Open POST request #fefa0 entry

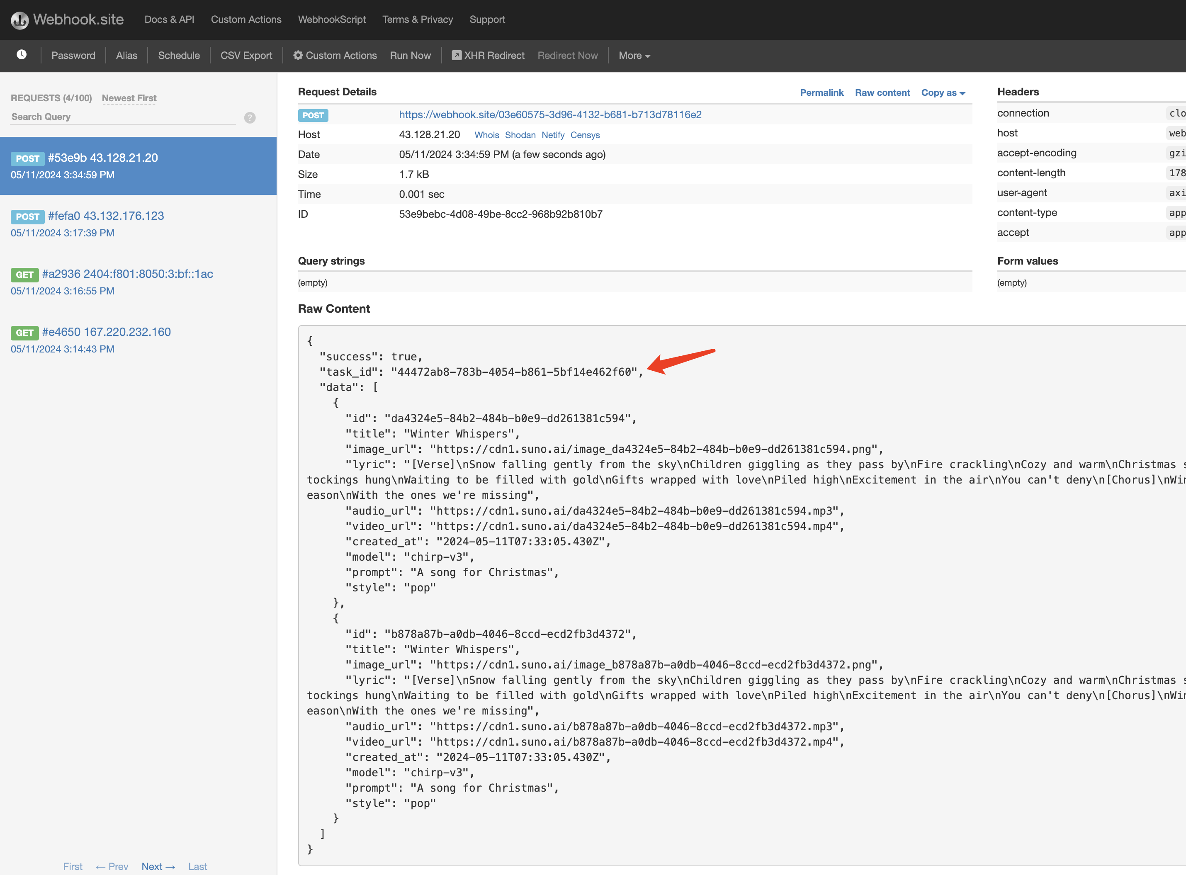coord(105,216)
